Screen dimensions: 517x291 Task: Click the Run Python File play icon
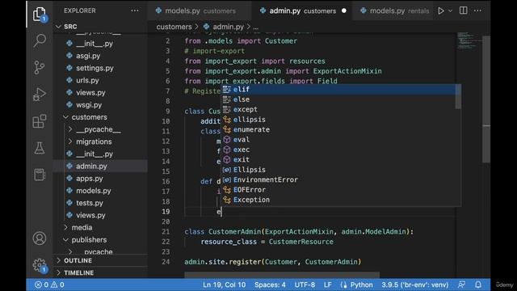tap(441, 11)
